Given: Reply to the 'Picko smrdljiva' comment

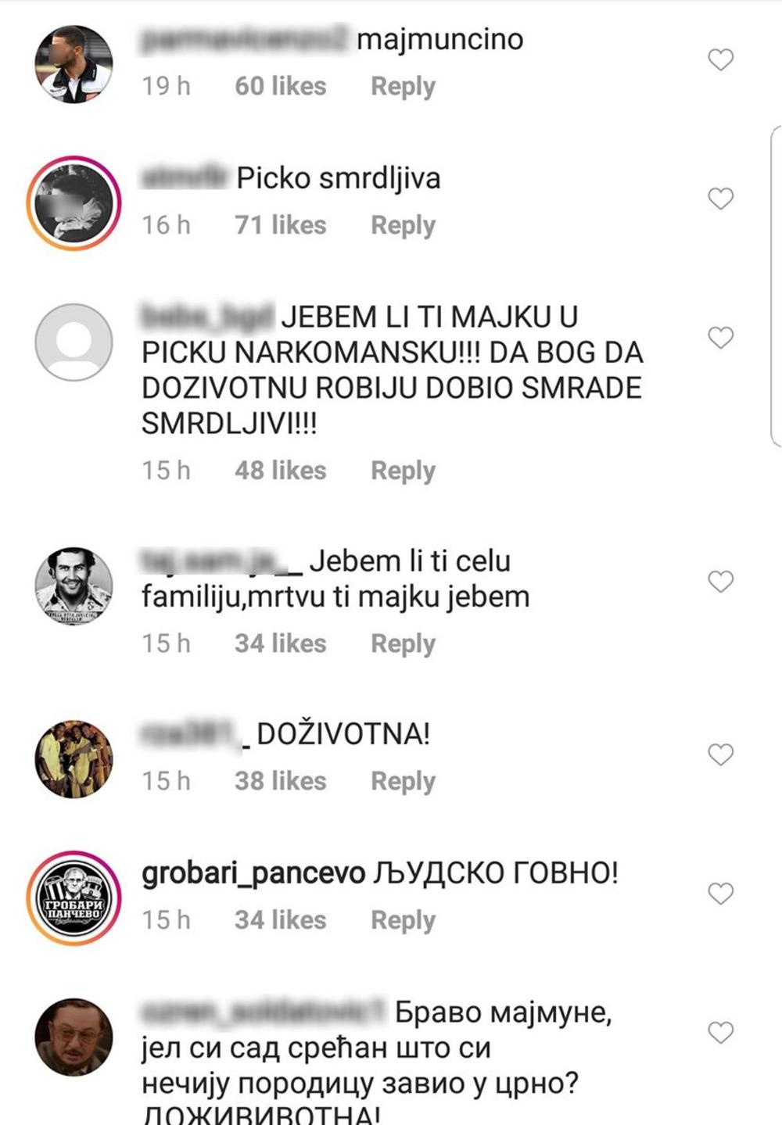Looking at the screenshot, I should click(x=403, y=225).
